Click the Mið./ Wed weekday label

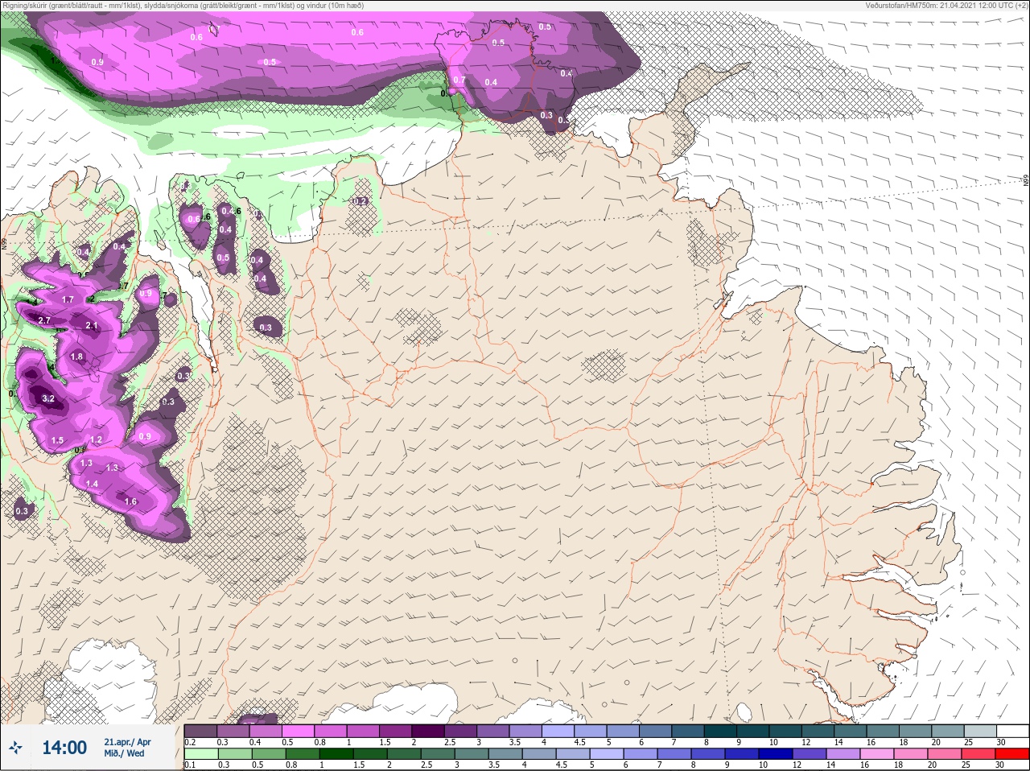[125, 753]
